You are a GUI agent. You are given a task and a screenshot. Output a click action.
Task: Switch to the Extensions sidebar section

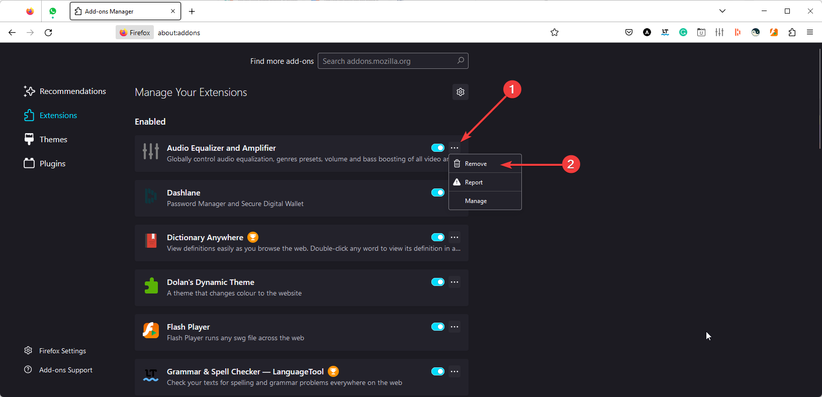[x=50, y=115]
